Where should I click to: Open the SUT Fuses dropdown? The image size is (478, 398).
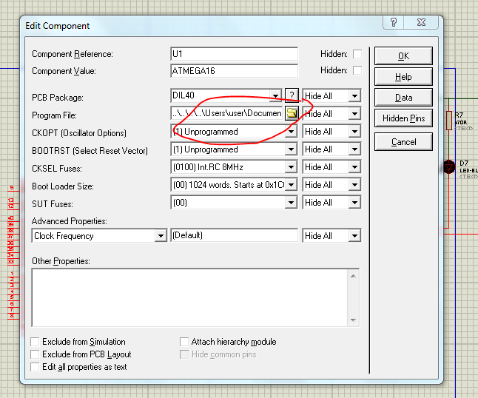(x=291, y=203)
